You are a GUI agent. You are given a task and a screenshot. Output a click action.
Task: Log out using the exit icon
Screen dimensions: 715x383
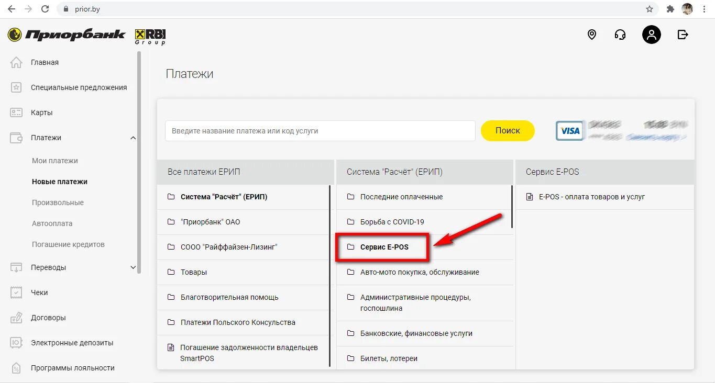(683, 35)
